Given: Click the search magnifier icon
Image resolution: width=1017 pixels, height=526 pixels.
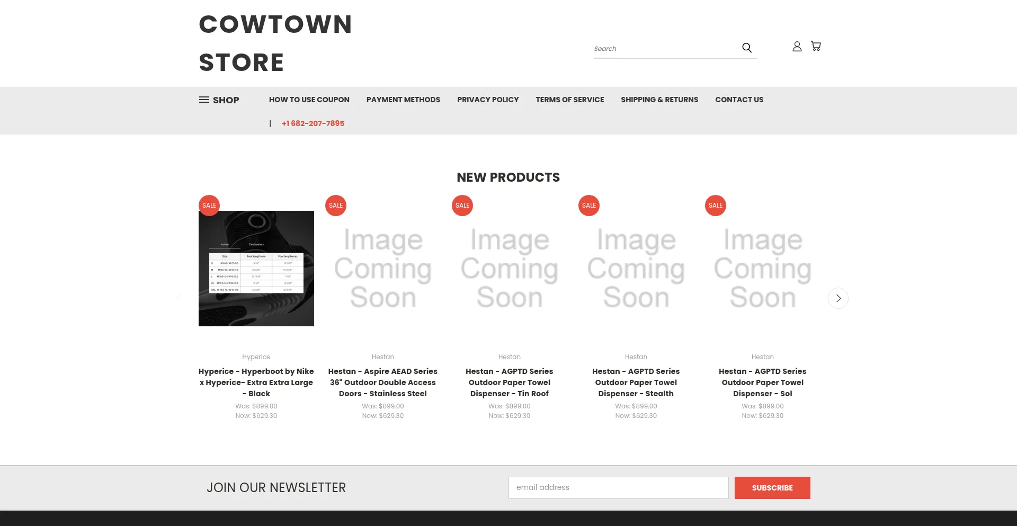Looking at the screenshot, I should point(746,48).
